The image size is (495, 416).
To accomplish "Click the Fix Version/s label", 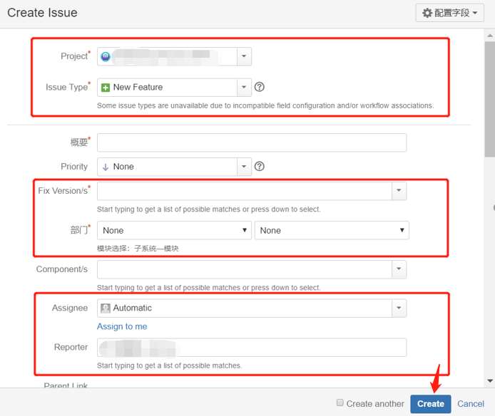I will coord(64,190).
